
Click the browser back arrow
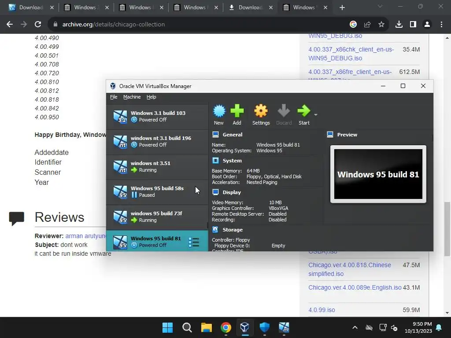coord(10,25)
